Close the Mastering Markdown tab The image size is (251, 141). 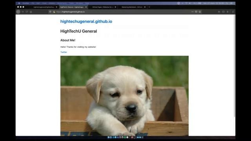click(145, 7)
